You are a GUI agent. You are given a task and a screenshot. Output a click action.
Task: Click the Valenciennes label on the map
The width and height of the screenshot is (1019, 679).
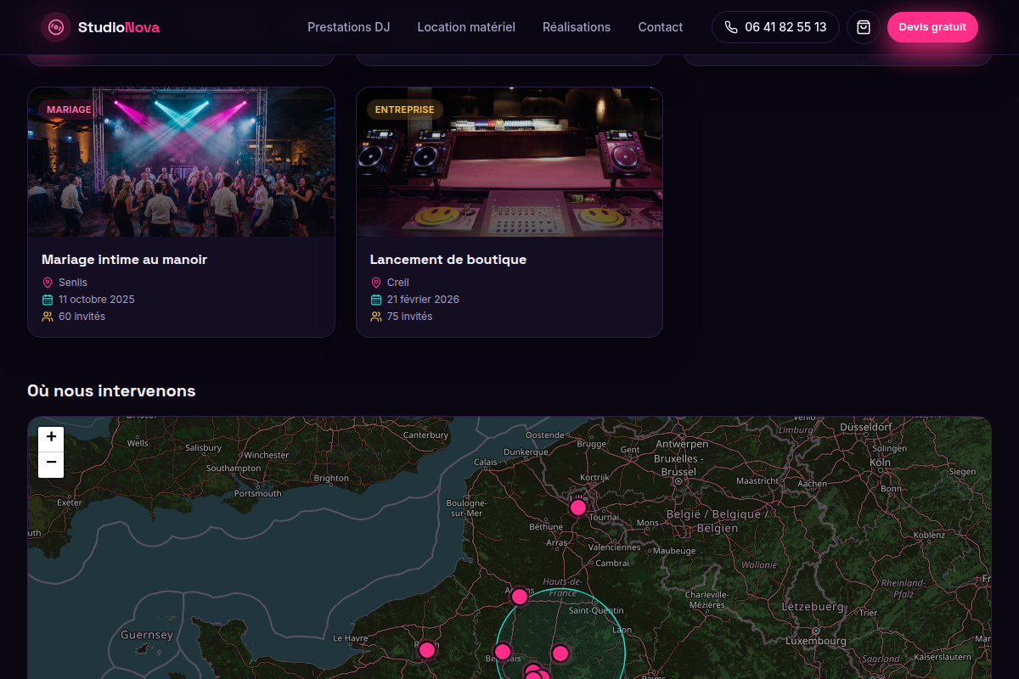[615, 547]
